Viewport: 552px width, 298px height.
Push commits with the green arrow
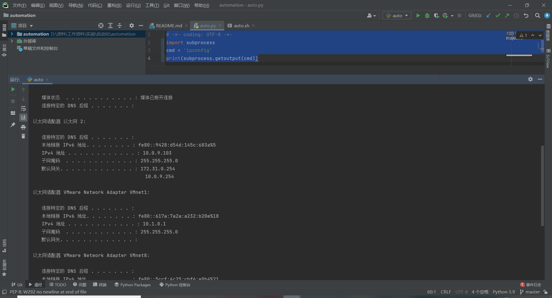pyautogui.click(x=507, y=15)
